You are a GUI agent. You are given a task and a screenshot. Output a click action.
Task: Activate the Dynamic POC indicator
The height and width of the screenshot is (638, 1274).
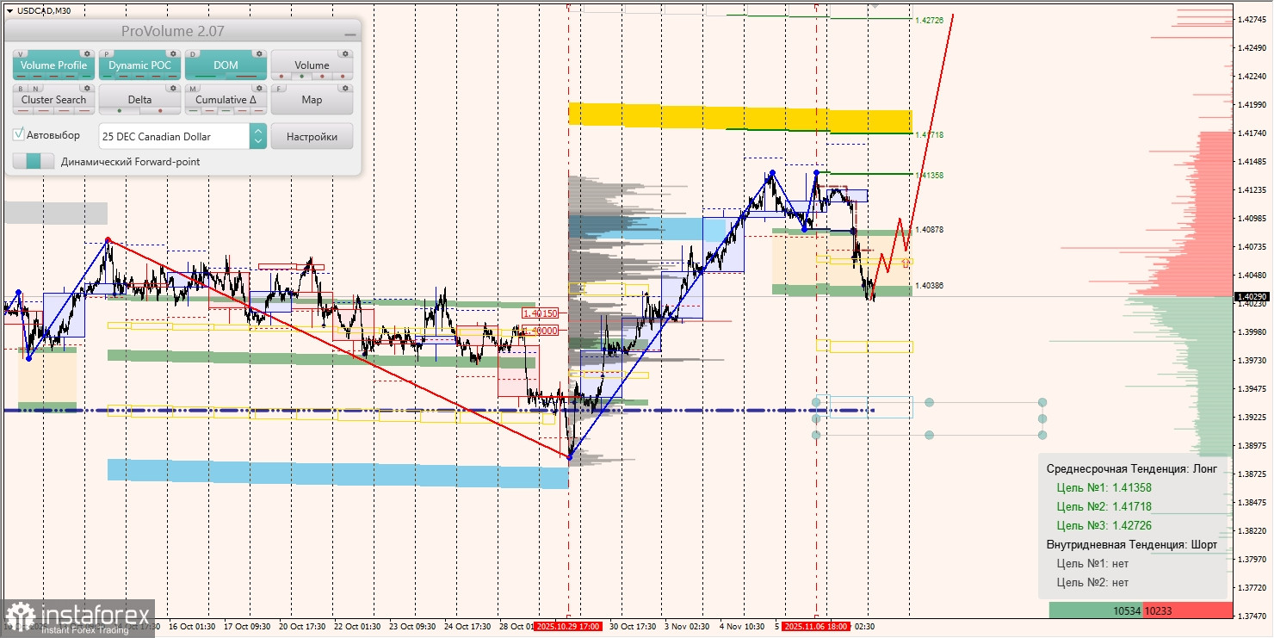[139, 65]
